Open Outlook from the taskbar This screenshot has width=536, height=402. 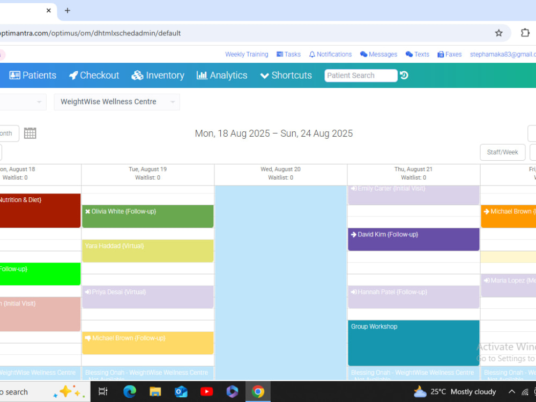point(181,391)
